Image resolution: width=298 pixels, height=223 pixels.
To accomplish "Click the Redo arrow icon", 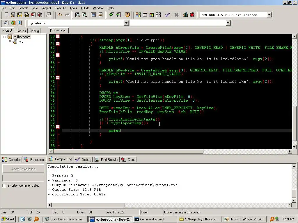I will (x=67, y=15).
